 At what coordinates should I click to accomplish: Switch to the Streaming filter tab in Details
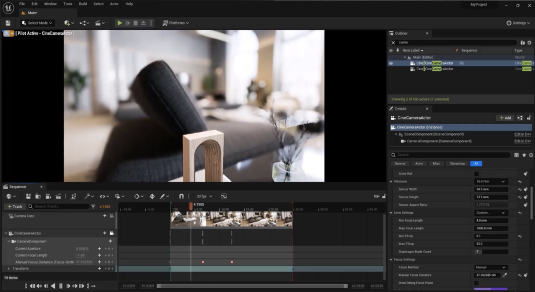pyautogui.click(x=457, y=163)
